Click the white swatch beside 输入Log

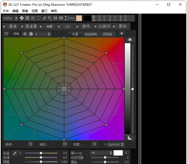(118, 153)
